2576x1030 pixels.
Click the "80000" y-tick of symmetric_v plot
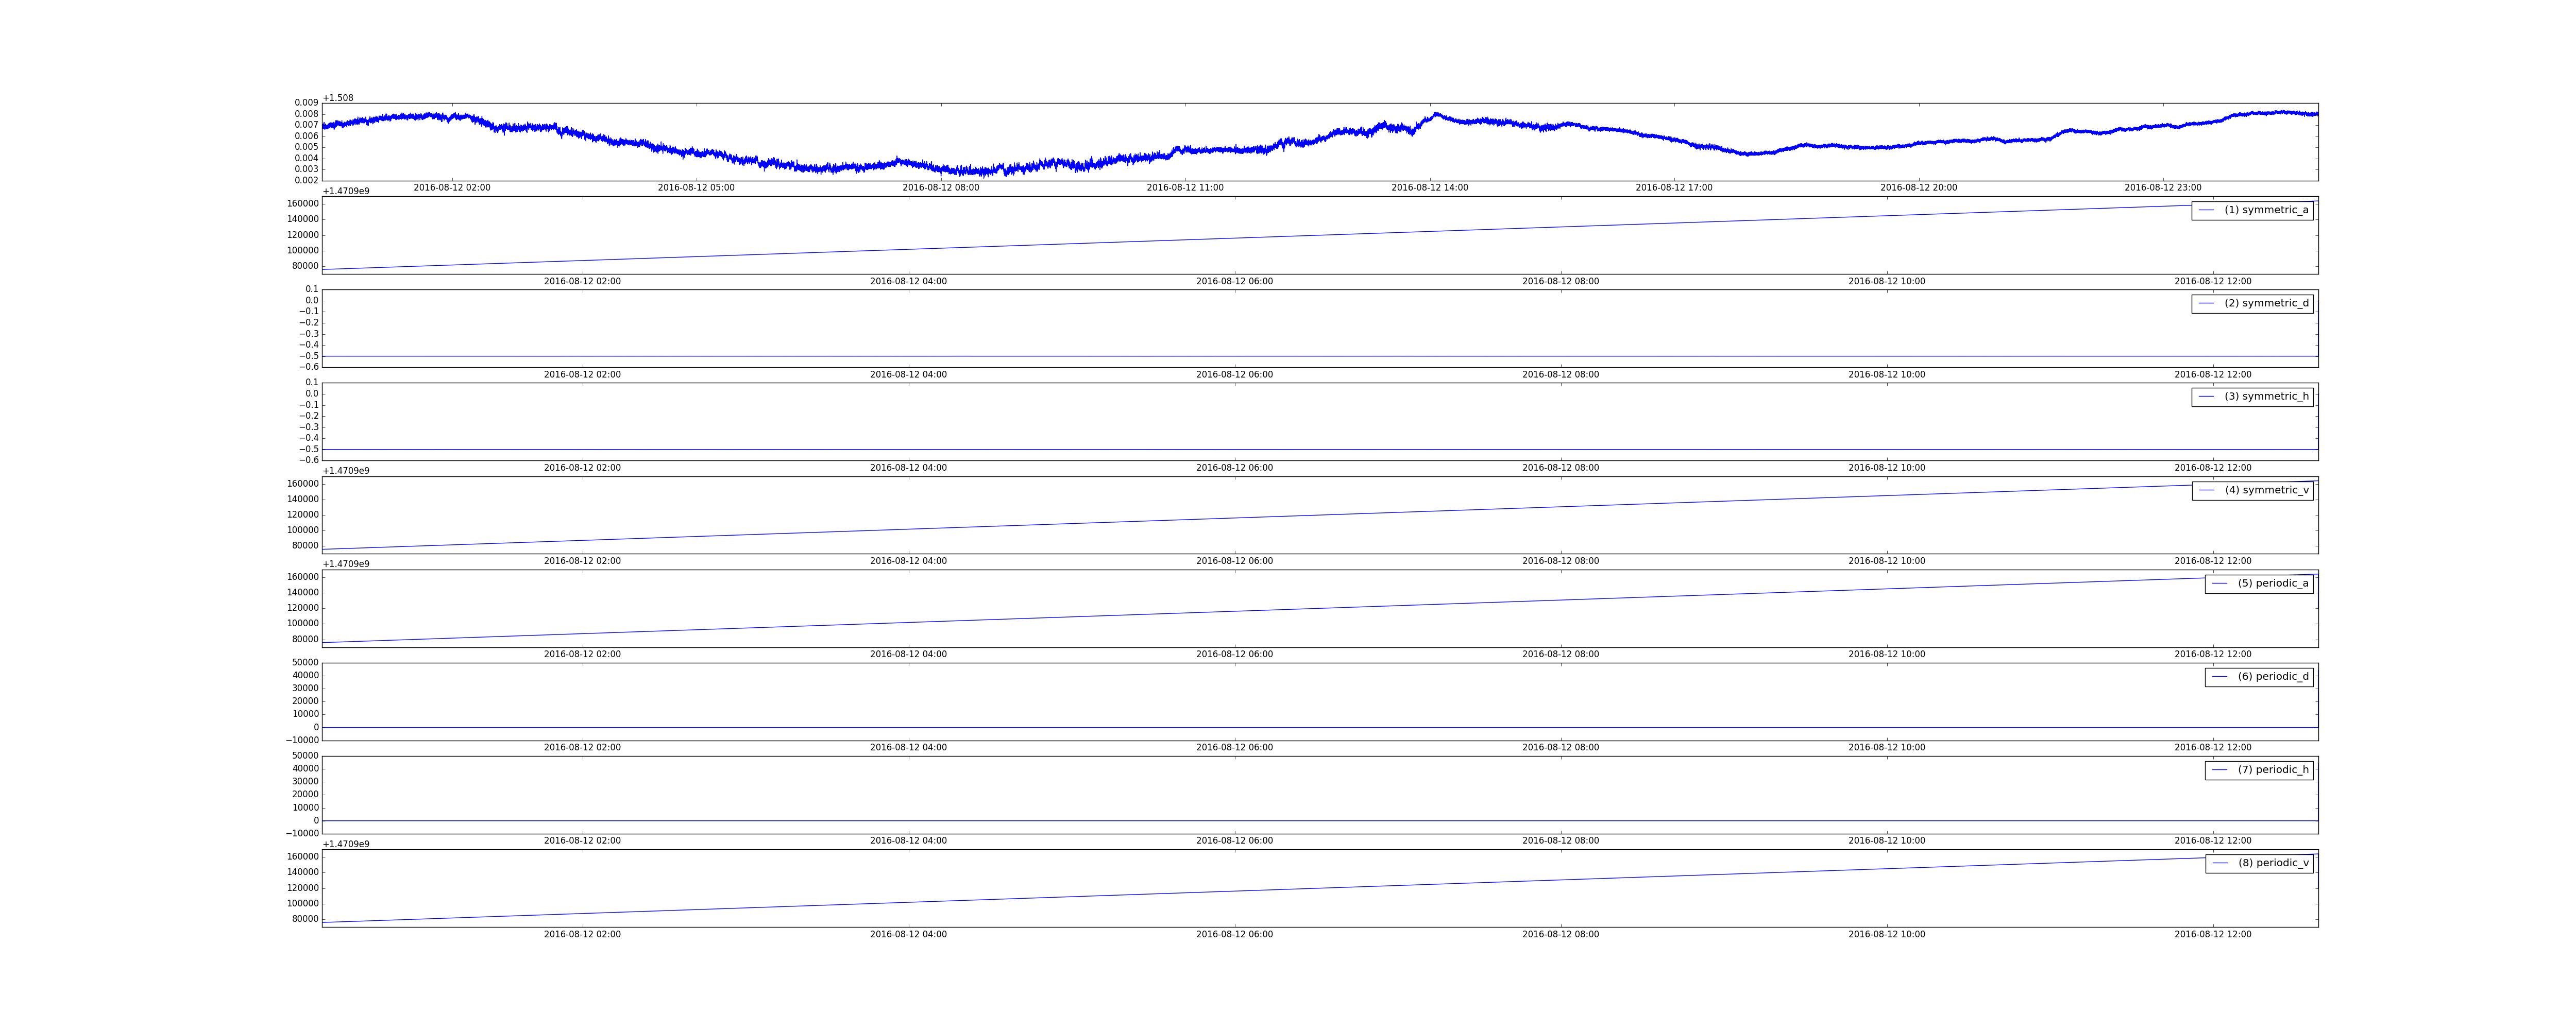click(x=305, y=546)
